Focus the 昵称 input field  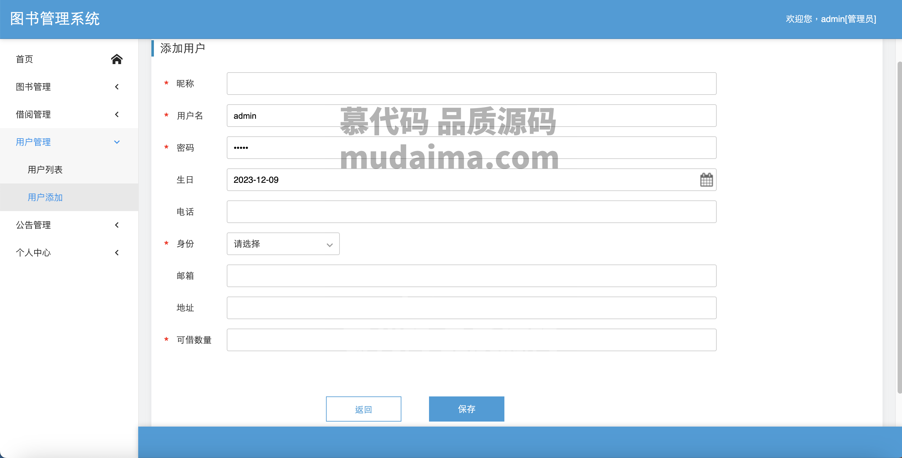(x=471, y=84)
